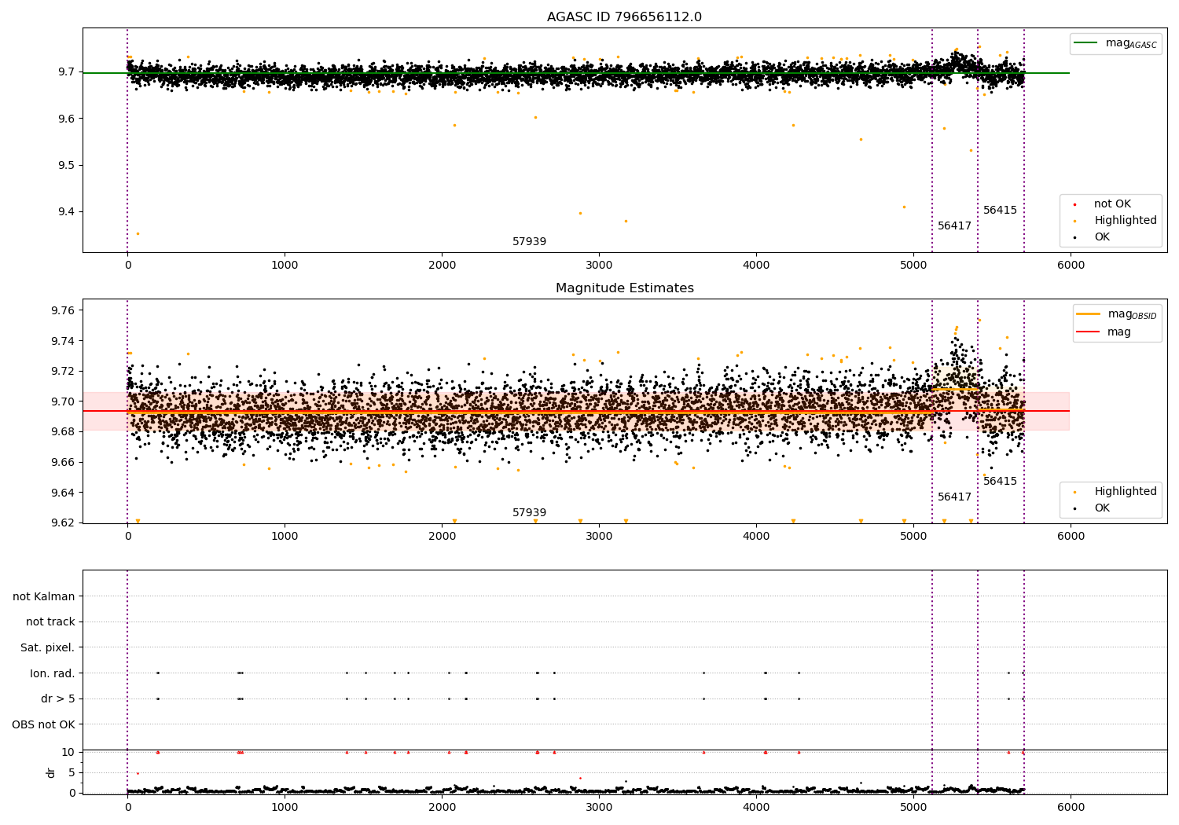The height and width of the screenshot is (825, 1179).
Task: Click the "Magnitude Estimates" plot title
Action: [624, 288]
